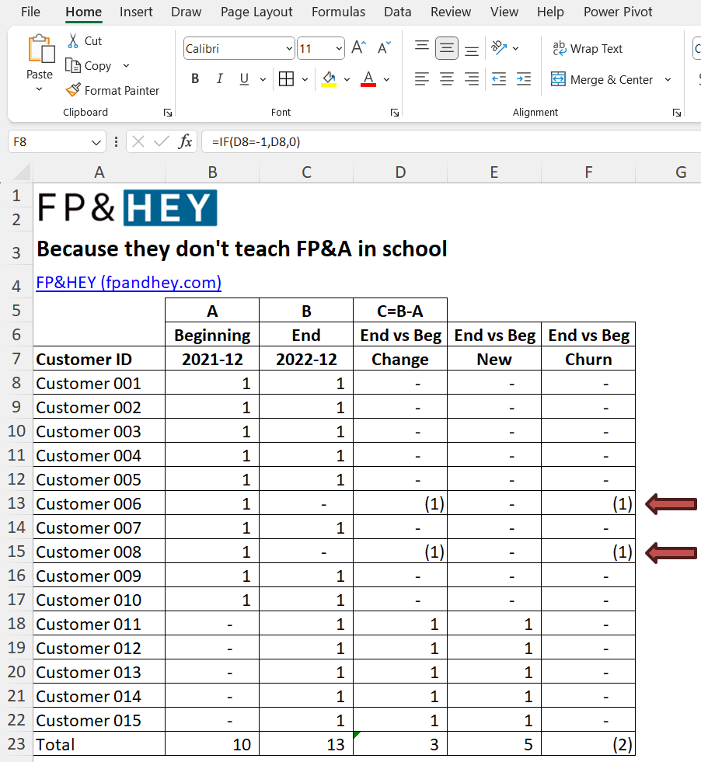Cancel formula entry with the X
701x762 pixels.
pos(138,141)
